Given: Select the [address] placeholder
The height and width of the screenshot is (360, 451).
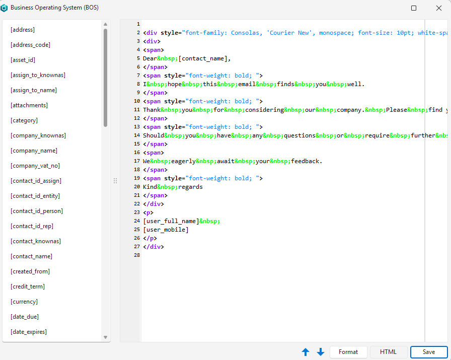Looking at the screenshot, I should (x=23, y=30).
